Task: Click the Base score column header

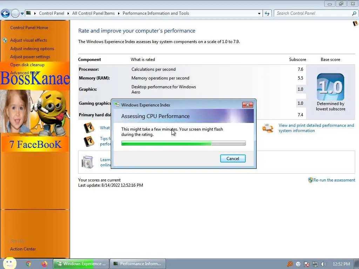Action: [330, 60]
